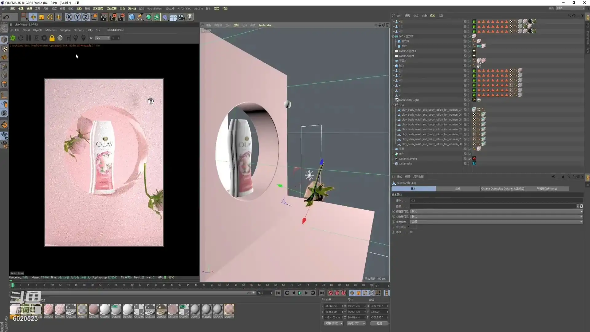Pause the Live Viewer render
590x332 pixels.
click(x=29, y=38)
